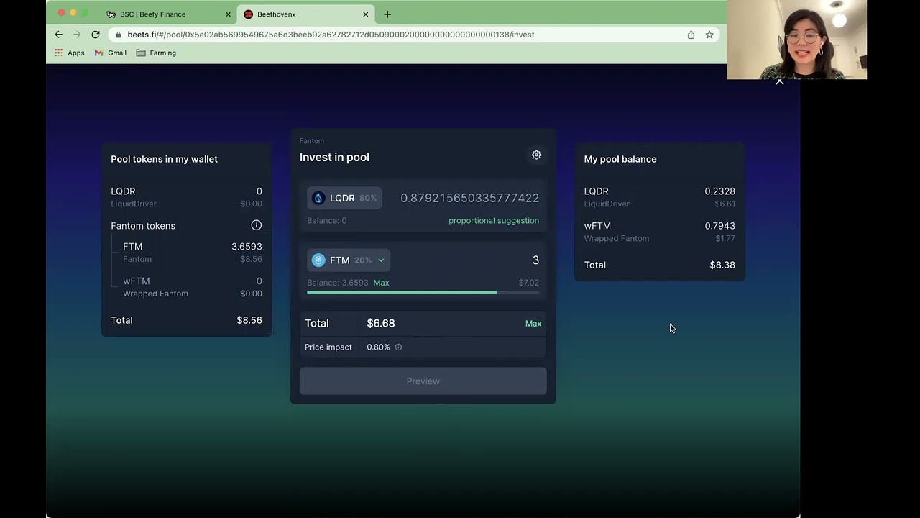The height and width of the screenshot is (518, 920).
Task: Click pool wFTM balance 0.7943
Action: click(719, 226)
